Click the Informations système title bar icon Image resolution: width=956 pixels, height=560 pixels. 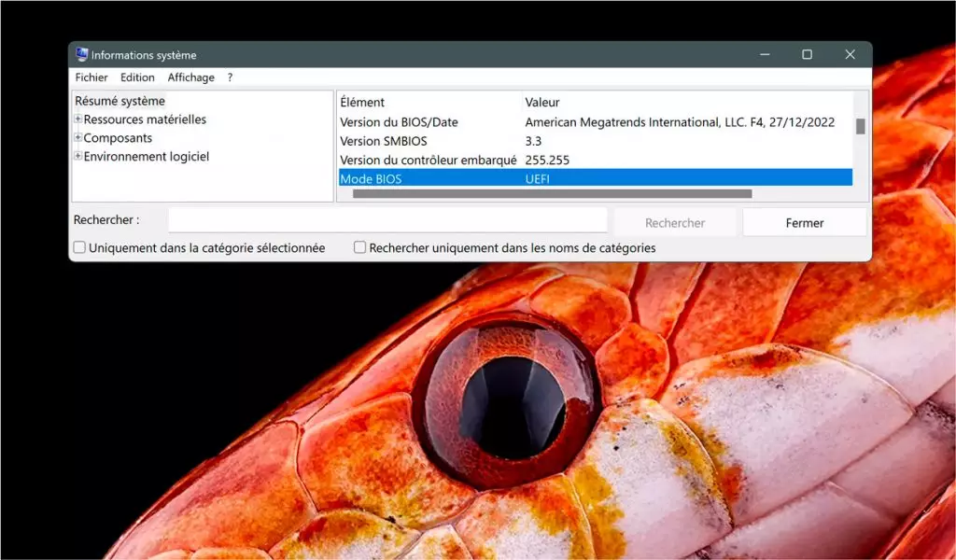(x=82, y=54)
